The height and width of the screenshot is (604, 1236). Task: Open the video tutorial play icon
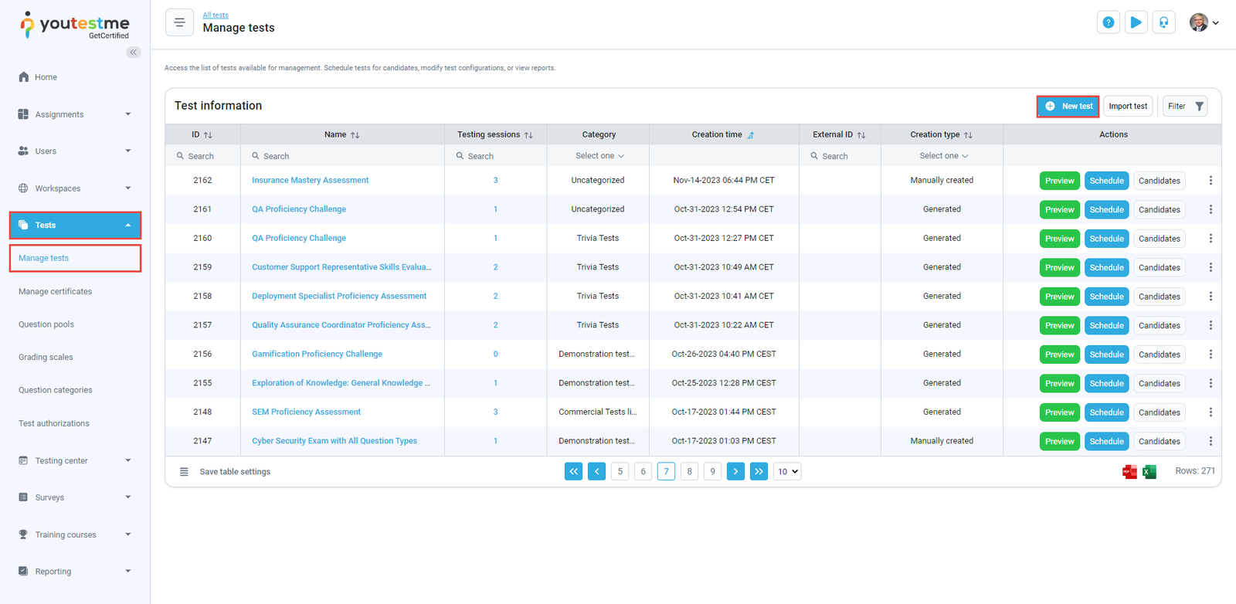click(x=1136, y=22)
